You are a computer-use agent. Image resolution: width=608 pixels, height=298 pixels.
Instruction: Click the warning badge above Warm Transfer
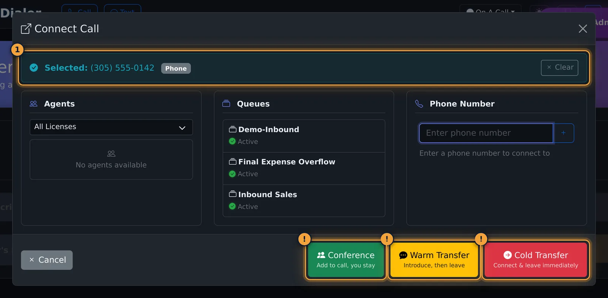(x=386, y=239)
